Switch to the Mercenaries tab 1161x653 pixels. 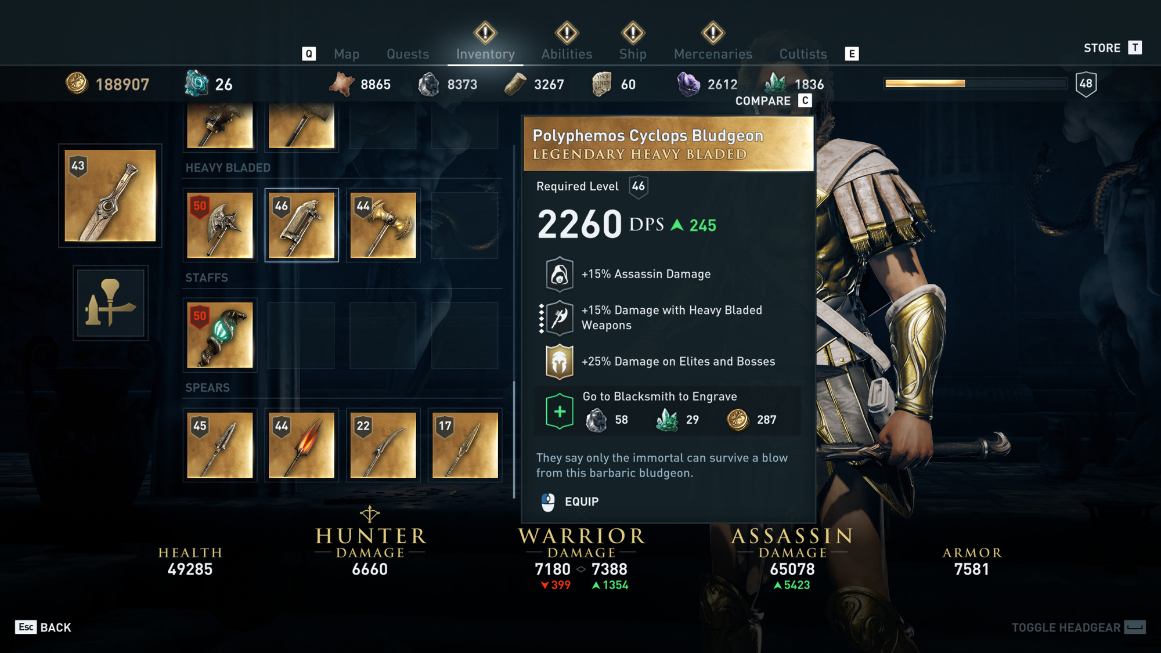click(x=713, y=54)
